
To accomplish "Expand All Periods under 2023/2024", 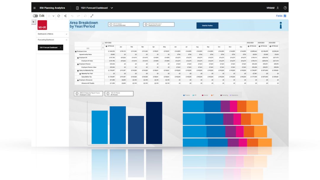I will (259, 46).
